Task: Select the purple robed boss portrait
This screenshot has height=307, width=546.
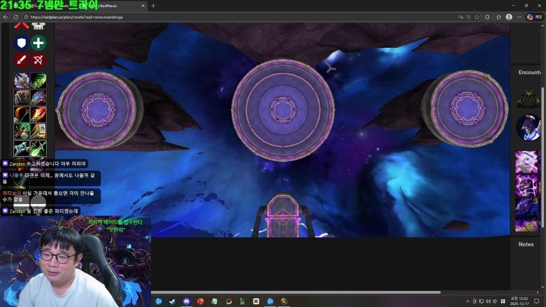Action: pyautogui.click(x=528, y=127)
